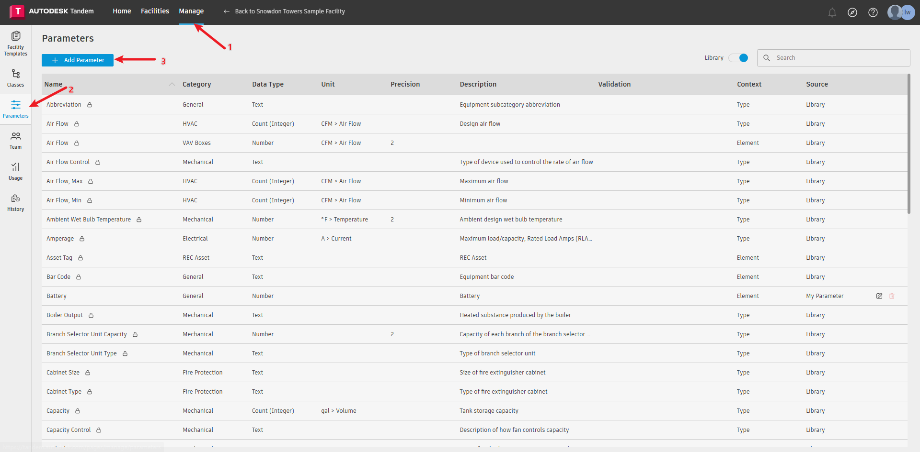Click the lock icon beside Abbreviation
The image size is (920, 452).
90,105
